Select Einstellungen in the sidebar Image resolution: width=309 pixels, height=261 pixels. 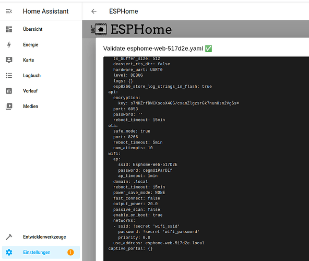click(x=41, y=252)
